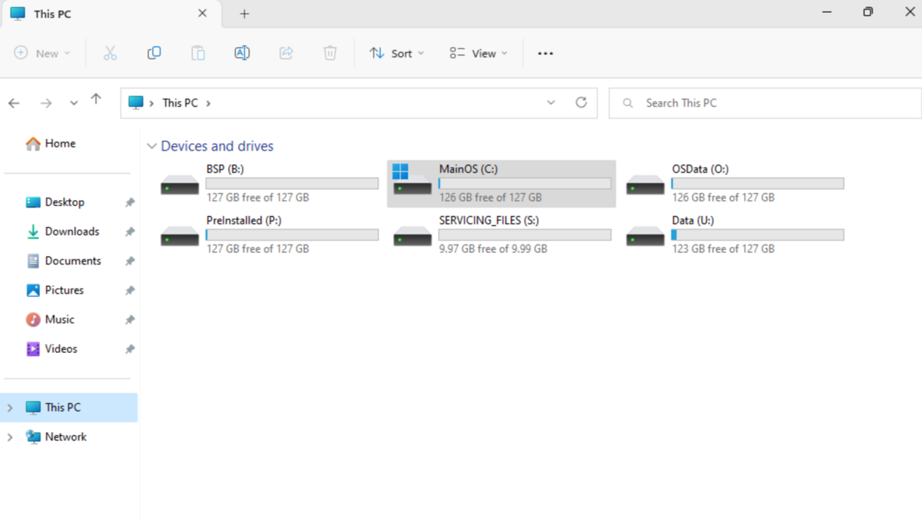
Task: Expand the Network item in sidebar
Action: (x=10, y=436)
